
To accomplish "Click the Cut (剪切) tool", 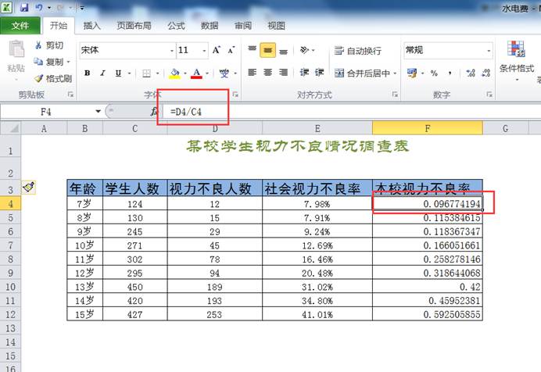I will pyautogui.click(x=48, y=45).
